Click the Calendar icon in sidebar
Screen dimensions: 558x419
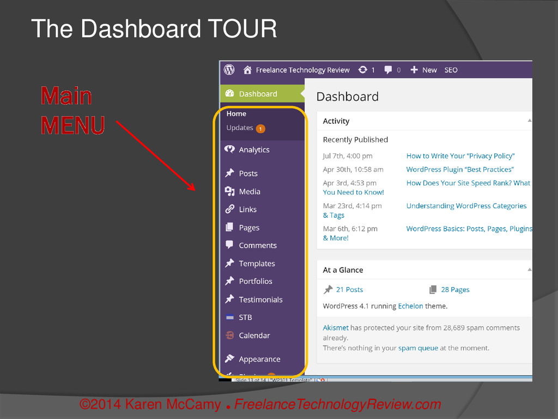(x=229, y=336)
